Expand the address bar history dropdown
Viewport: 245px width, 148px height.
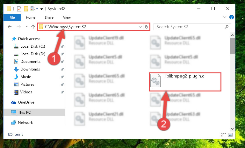pos(140,27)
